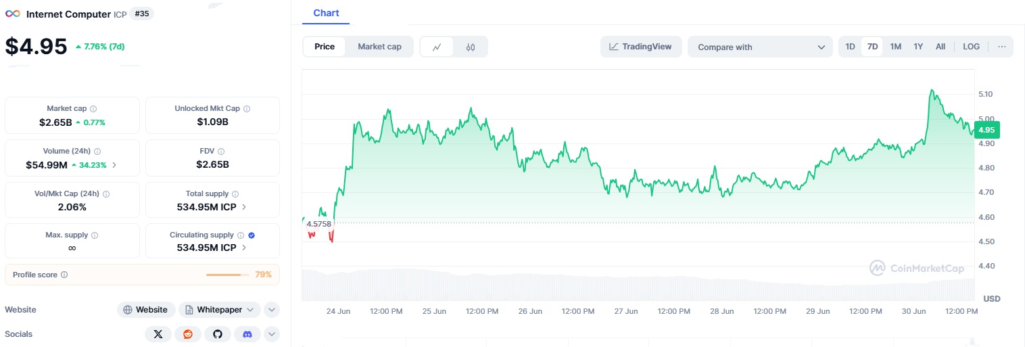This screenshot has width=1025, height=347.
Task: Click the Max. supply info icon
Action: [x=95, y=235]
